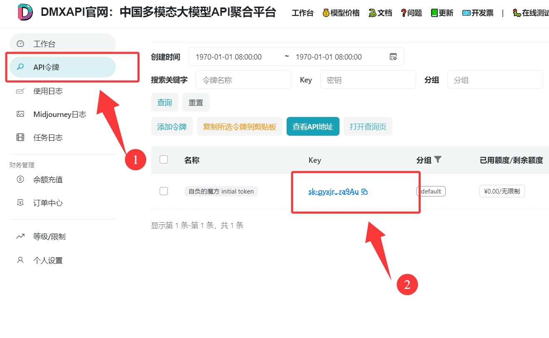The height and width of the screenshot is (338, 549).
Task: Open 模型价格 in top navigation
Action: pyautogui.click(x=341, y=13)
